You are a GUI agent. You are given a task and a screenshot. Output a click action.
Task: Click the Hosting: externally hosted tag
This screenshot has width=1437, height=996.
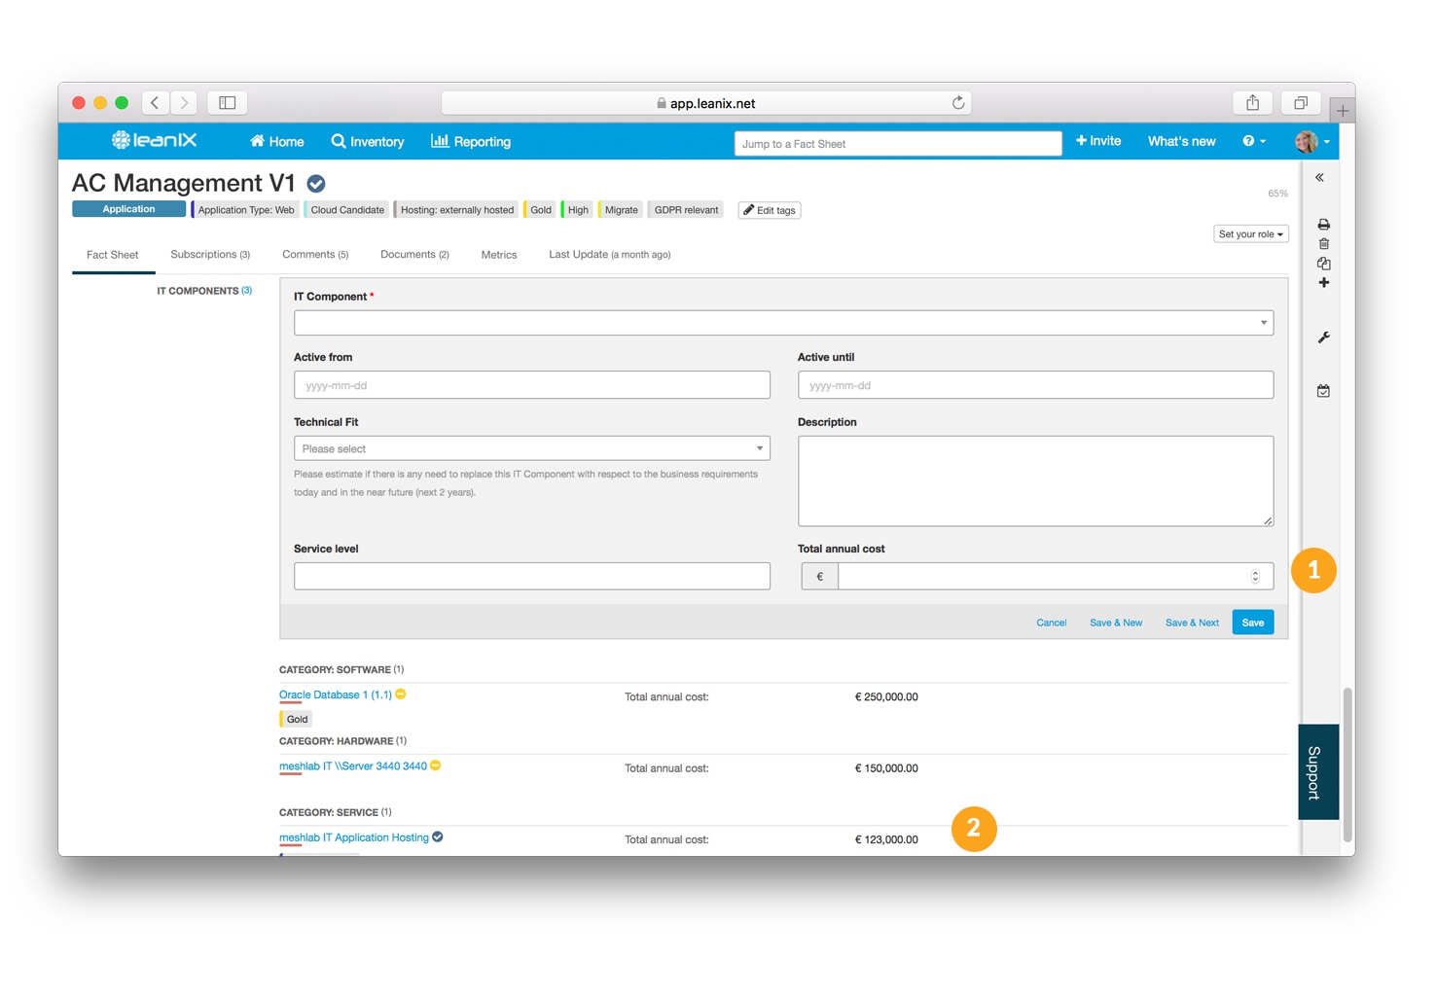coord(456,210)
